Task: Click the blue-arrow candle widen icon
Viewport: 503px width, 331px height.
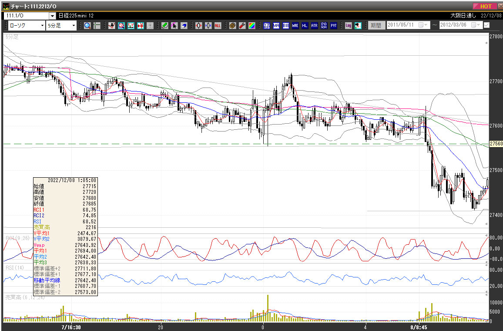Action: (x=208, y=25)
